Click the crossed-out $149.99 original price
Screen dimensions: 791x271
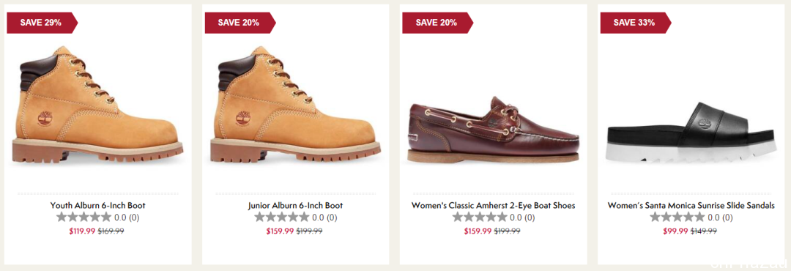pyautogui.click(x=704, y=231)
